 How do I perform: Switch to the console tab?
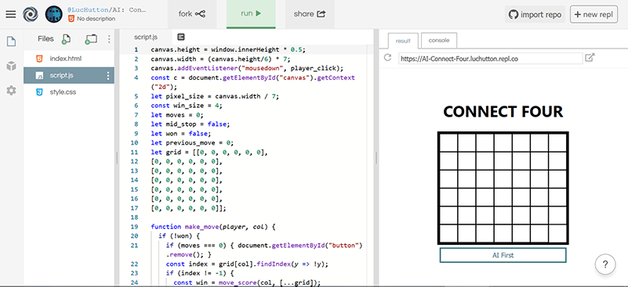[439, 41]
